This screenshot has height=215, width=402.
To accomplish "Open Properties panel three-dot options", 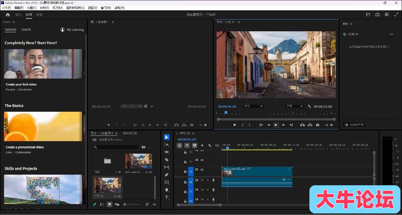I will (391, 34).
